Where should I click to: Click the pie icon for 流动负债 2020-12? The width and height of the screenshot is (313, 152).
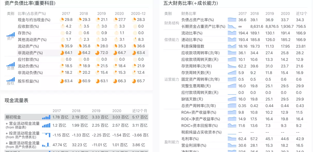coord(134,66)
